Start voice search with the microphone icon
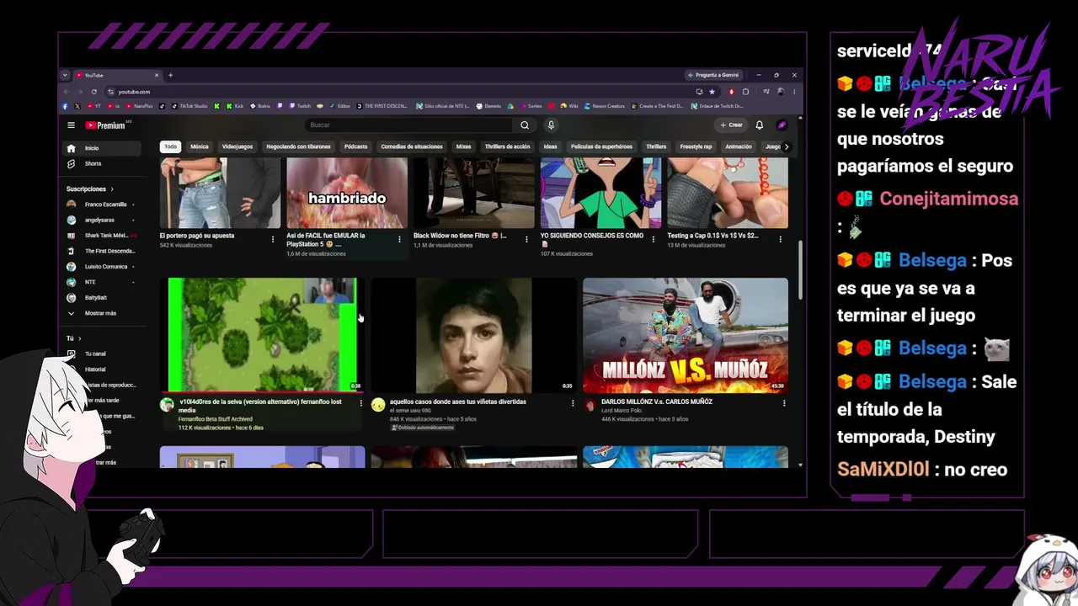The image size is (1078, 606). click(551, 125)
